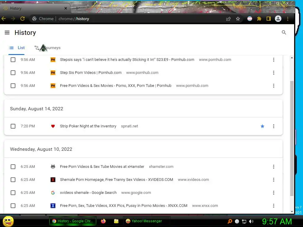Tick the Google Search entry checkbox
Viewport: 303px width, 227px height.
(x=13, y=193)
